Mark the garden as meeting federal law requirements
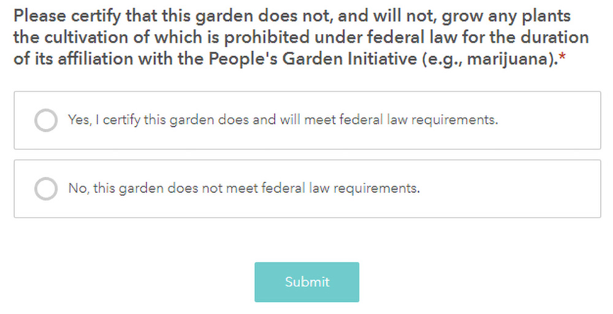 click(46, 120)
